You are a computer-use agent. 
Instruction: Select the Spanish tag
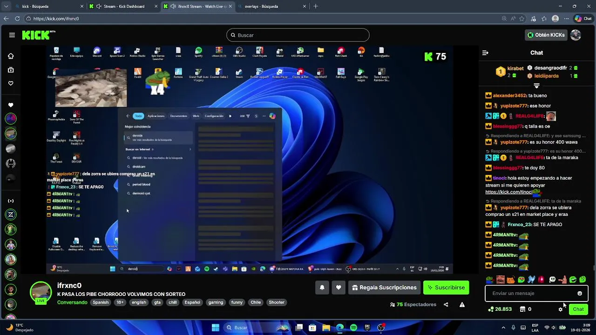tap(101, 302)
